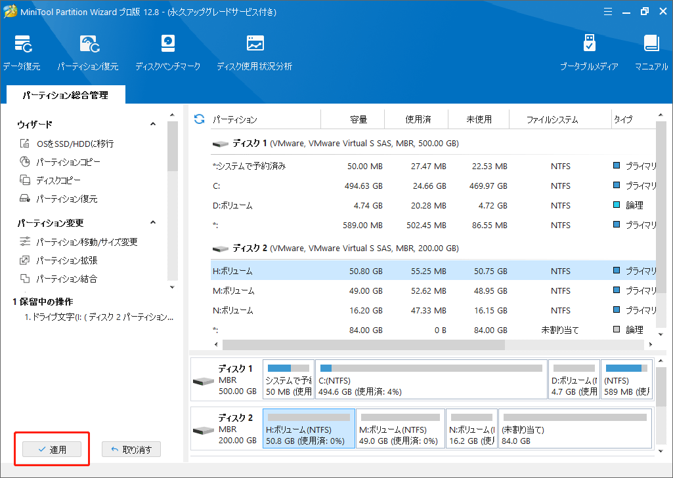
Task: Click the 適用 button
Action: (52, 449)
